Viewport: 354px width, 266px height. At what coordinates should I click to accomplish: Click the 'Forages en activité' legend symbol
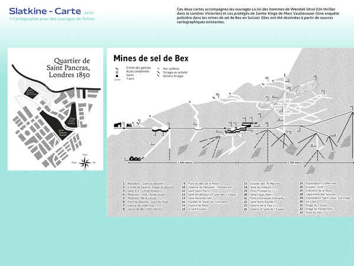click(158, 72)
